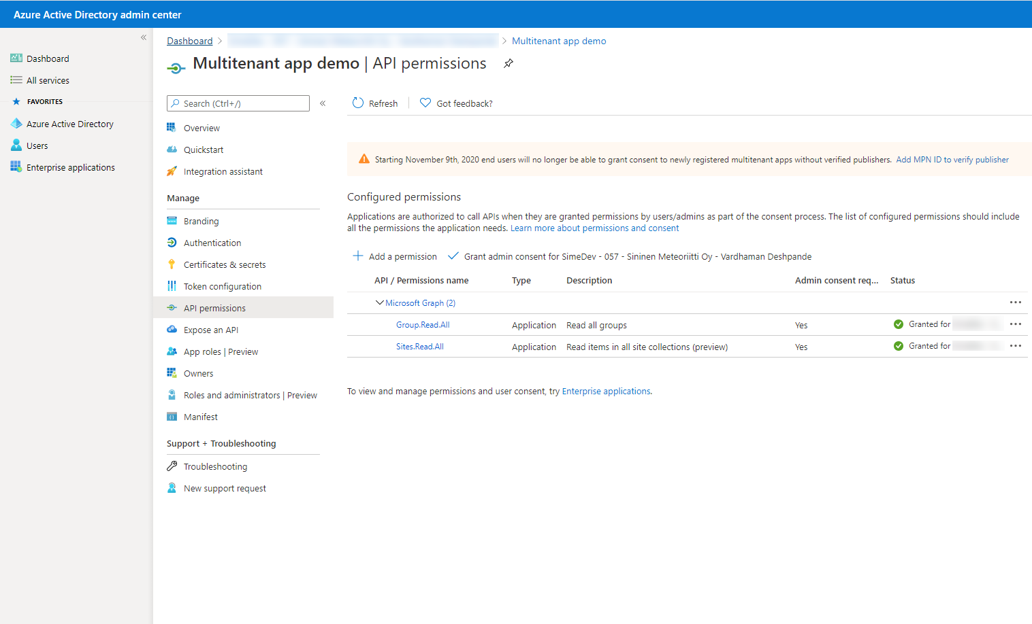This screenshot has width=1032, height=624.
Task: Click the Dashboard breadcrumb link
Action: pyautogui.click(x=190, y=41)
